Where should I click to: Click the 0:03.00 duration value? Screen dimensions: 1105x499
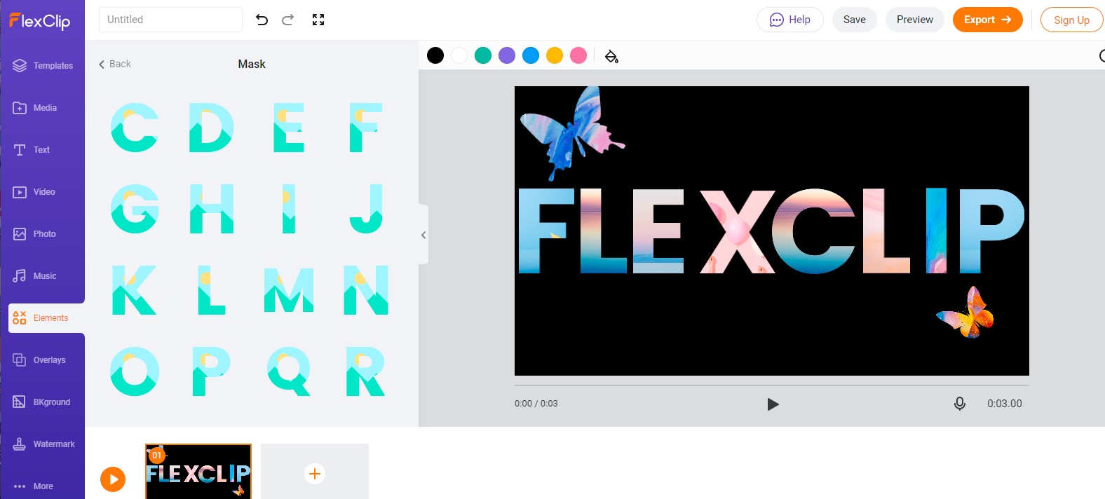coord(1005,404)
